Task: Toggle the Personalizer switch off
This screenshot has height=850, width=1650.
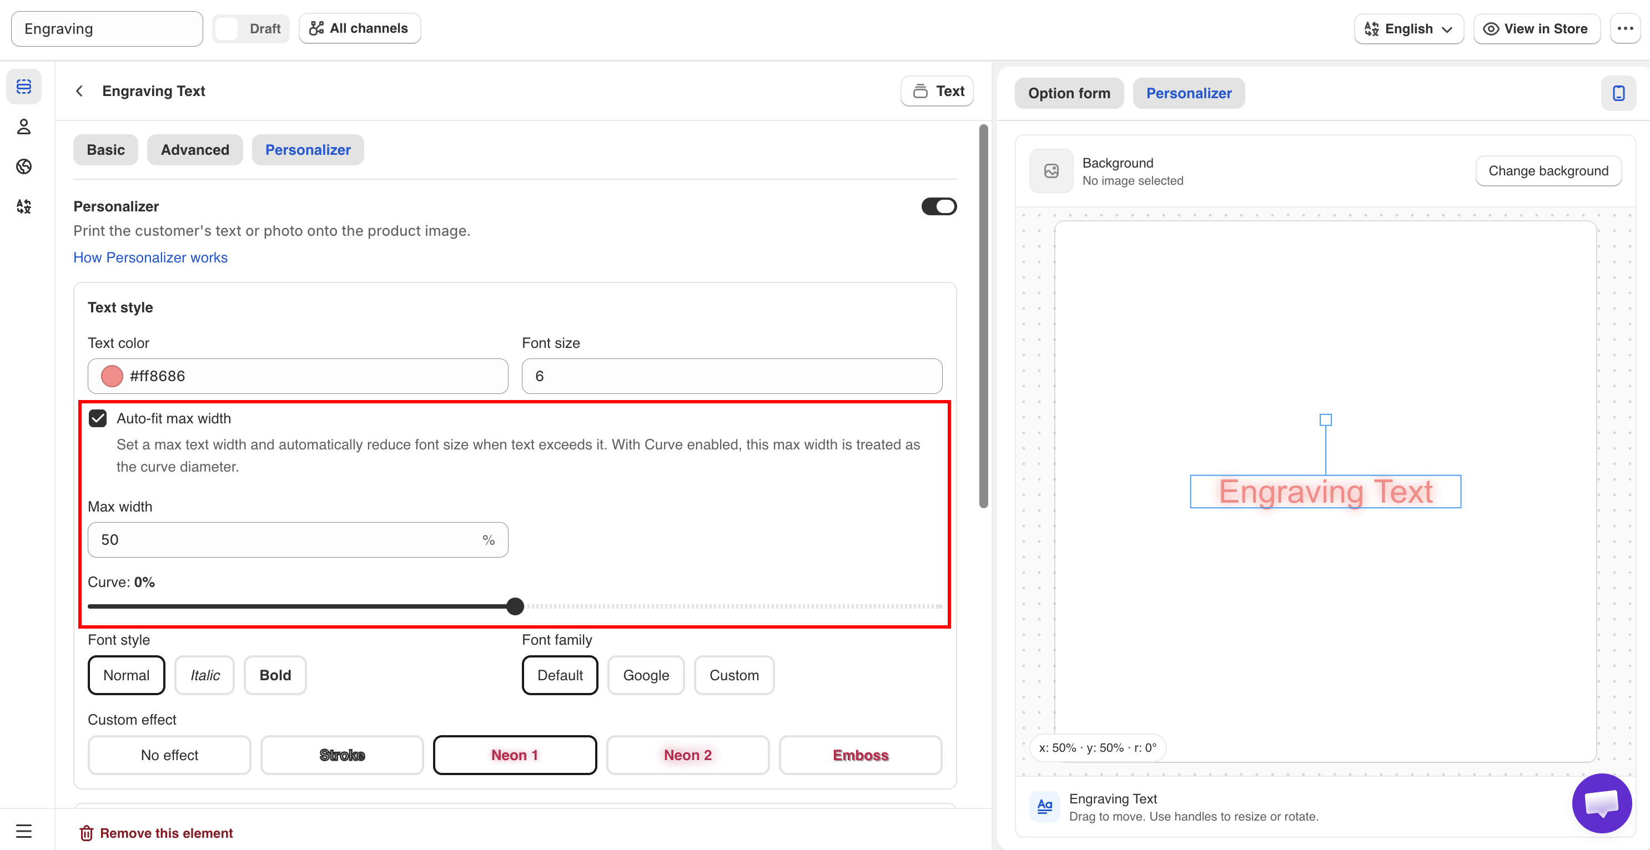Action: 938,206
